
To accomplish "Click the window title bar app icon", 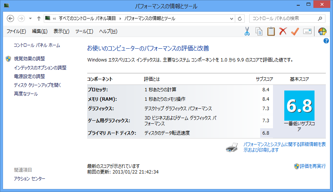I will coord(6,5).
